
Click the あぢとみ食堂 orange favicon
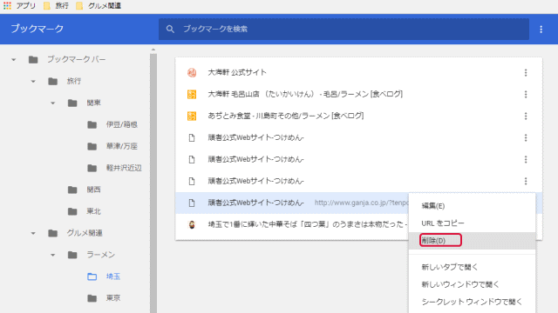[x=192, y=116]
